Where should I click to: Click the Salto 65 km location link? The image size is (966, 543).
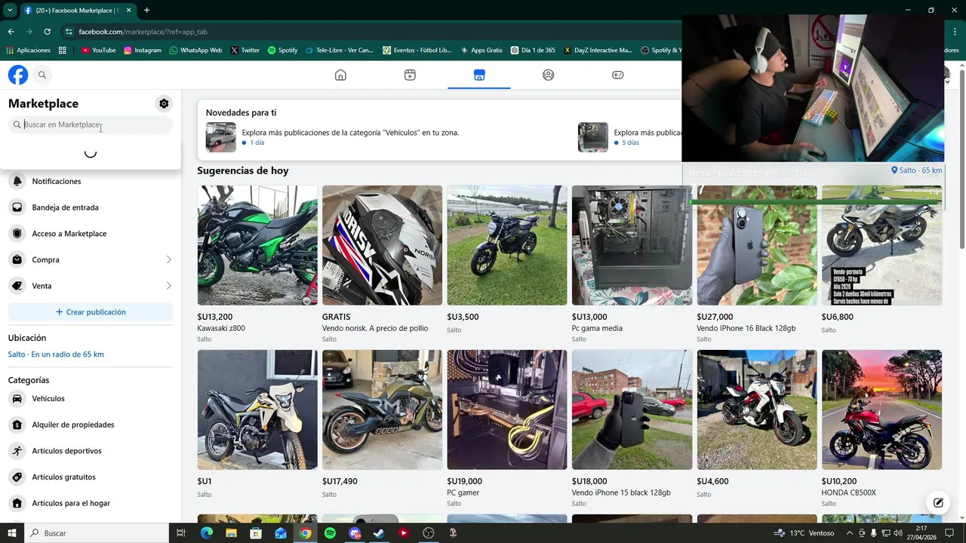[916, 170]
